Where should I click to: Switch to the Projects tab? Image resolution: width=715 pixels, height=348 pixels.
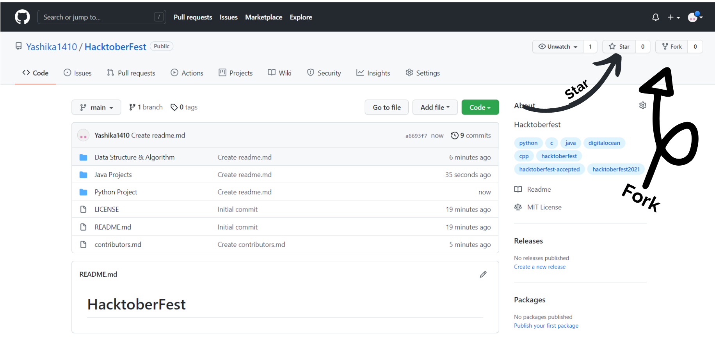236,73
